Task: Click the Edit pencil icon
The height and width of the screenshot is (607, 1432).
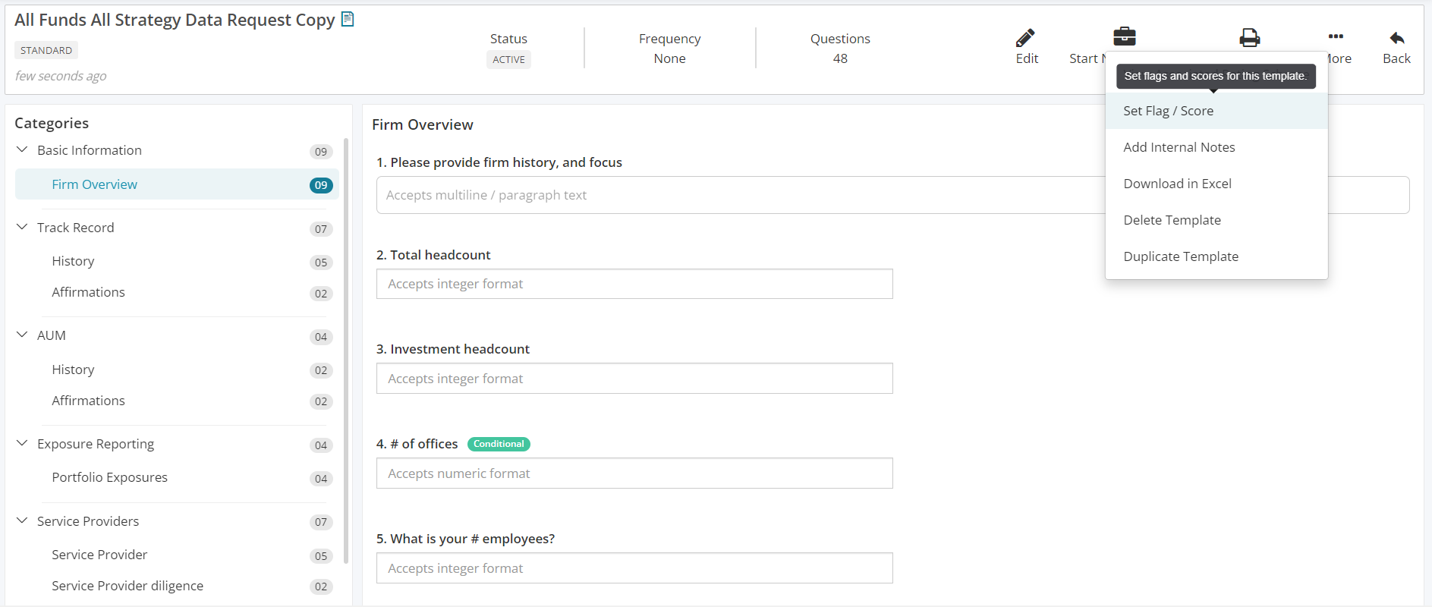Action: (1026, 38)
